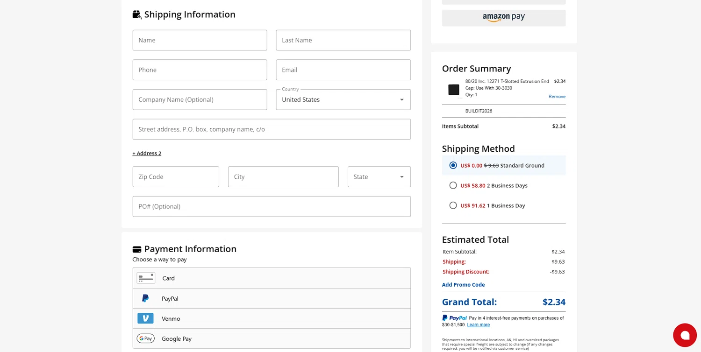Click the Card payment icon
The image size is (701, 352).
pyautogui.click(x=146, y=278)
